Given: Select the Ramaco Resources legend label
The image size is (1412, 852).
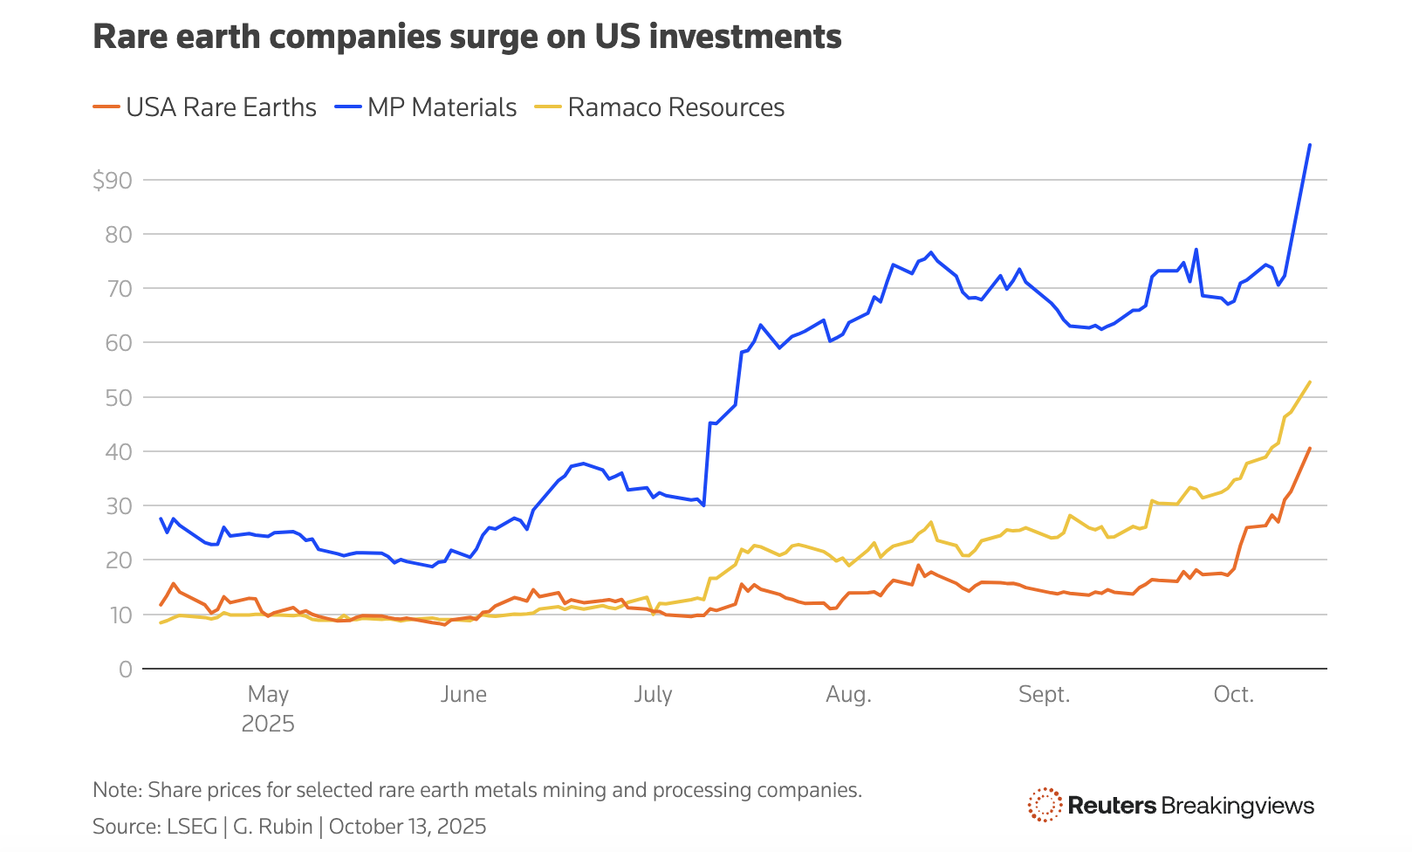Looking at the screenshot, I should (675, 107).
